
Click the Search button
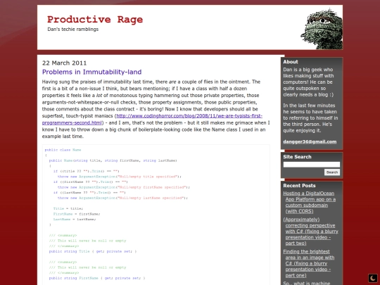(332, 172)
